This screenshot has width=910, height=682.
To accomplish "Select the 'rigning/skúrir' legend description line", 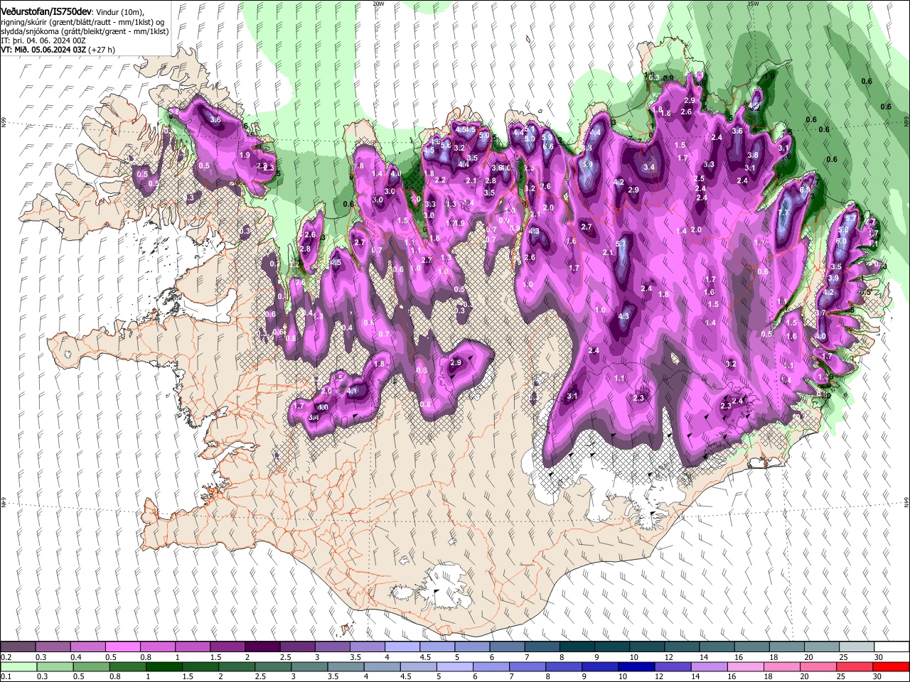I will click(x=83, y=21).
